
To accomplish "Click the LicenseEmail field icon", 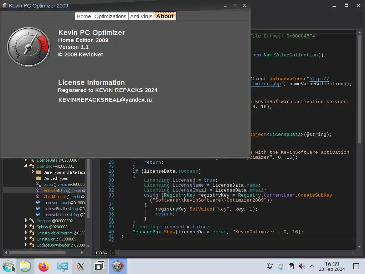I will [x=38, y=208].
